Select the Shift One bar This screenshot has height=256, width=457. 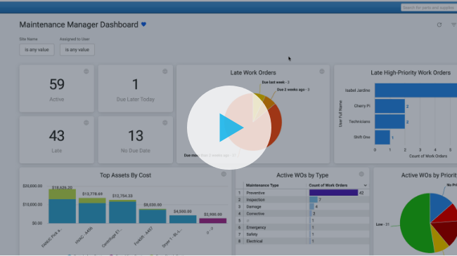pos(382,137)
